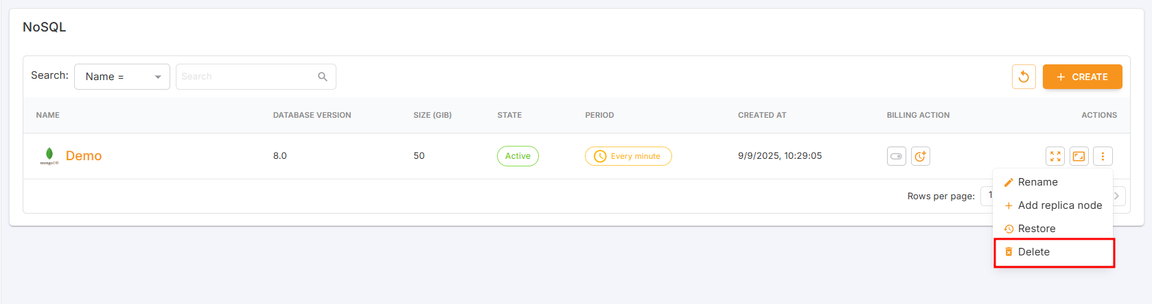
Task: Open the three-dot more actions menu
Action: (1103, 156)
